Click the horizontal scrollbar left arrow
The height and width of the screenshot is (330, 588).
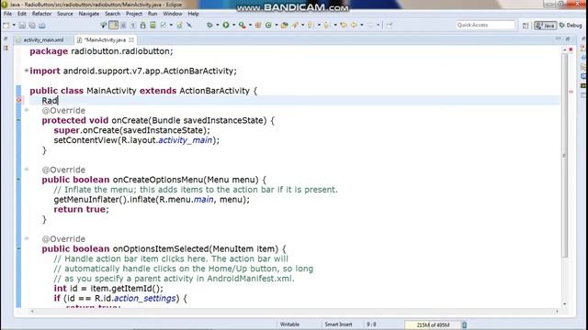[32, 312]
